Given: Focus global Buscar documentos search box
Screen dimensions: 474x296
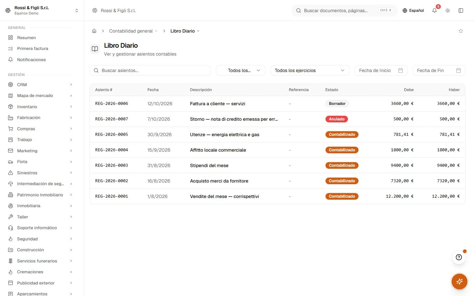Looking at the screenshot, I should (344, 11).
